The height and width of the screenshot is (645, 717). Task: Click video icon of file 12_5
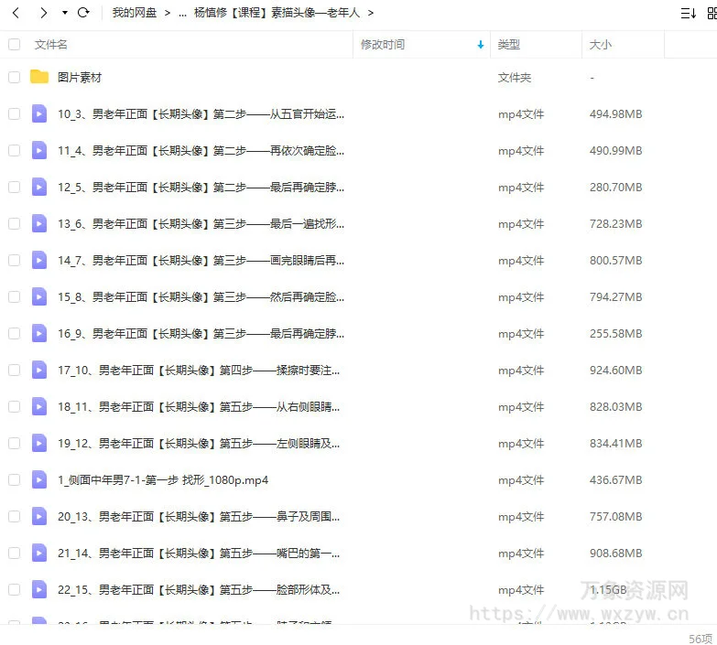tap(39, 187)
